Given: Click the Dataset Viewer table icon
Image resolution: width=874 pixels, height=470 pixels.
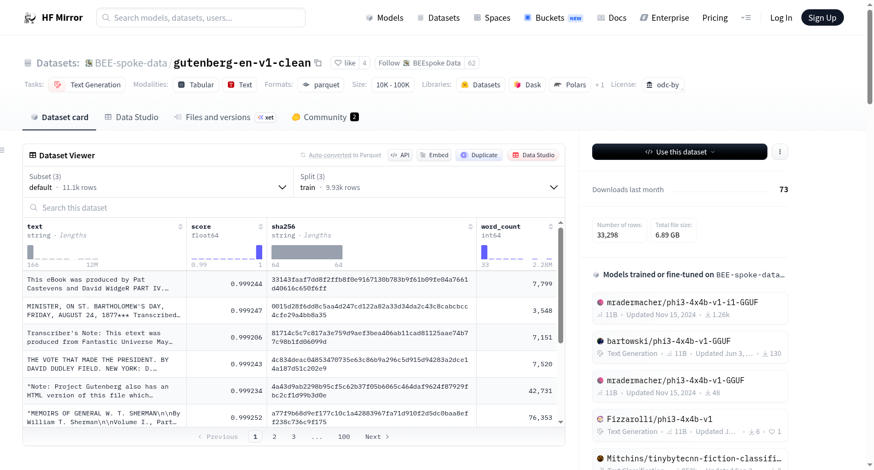Looking at the screenshot, I should coord(33,156).
